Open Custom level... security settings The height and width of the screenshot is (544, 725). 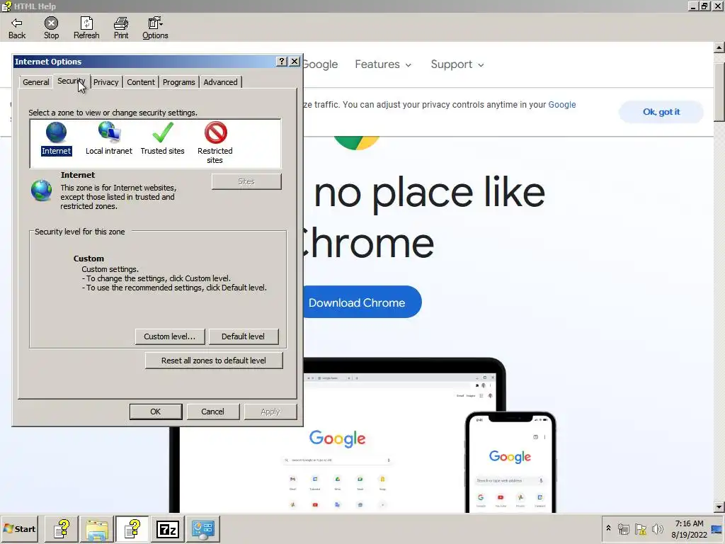pyautogui.click(x=170, y=336)
